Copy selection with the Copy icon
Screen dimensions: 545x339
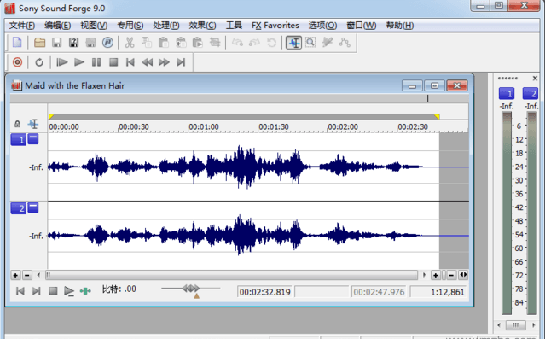coord(147,43)
